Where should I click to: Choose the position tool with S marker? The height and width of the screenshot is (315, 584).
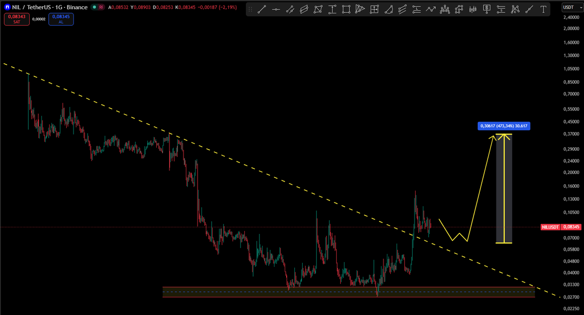tap(501, 9)
